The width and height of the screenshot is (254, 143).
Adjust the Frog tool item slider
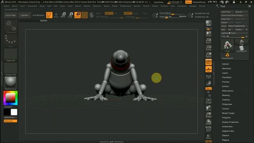point(233,37)
